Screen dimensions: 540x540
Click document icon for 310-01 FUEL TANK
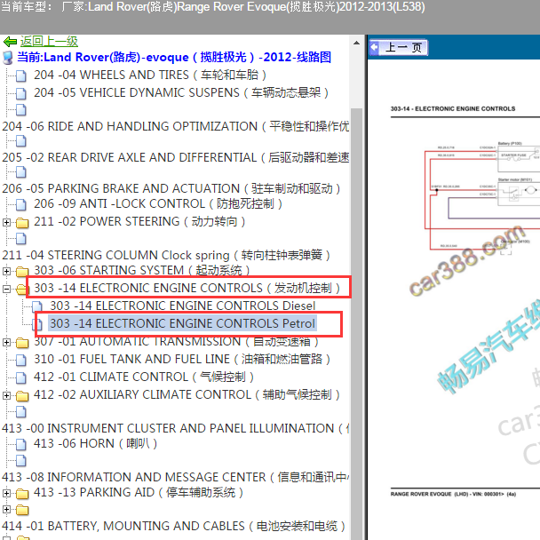coord(21,360)
